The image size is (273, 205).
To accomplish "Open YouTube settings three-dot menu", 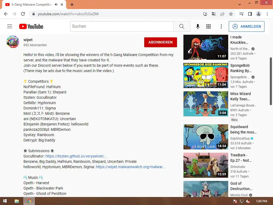I will point(221,26).
